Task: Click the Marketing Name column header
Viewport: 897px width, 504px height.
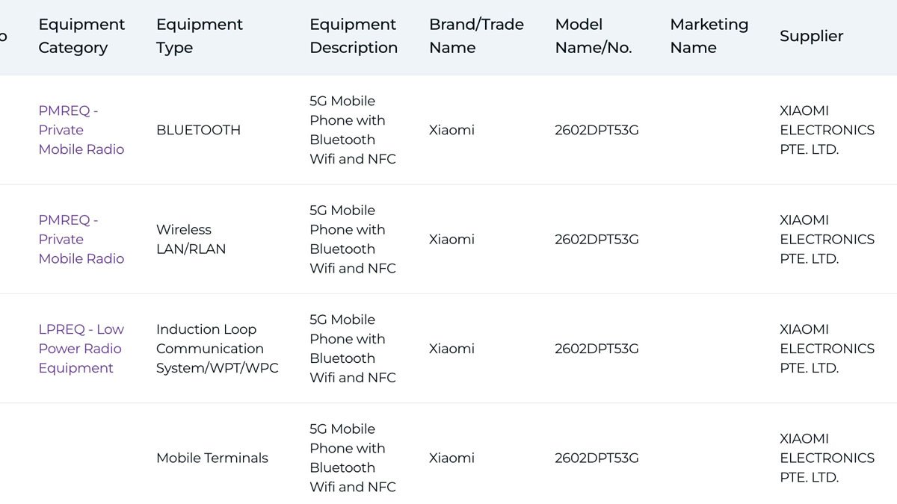Action: (709, 36)
